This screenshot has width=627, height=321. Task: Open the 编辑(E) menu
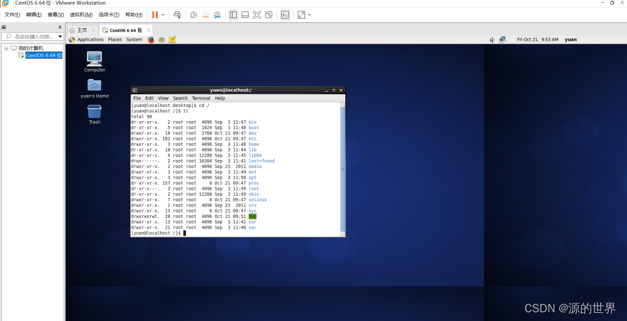[x=33, y=15]
